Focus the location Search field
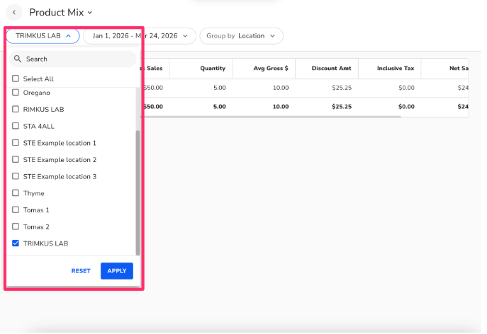This screenshot has height=334, width=487. pyautogui.click(x=73, y=59)
